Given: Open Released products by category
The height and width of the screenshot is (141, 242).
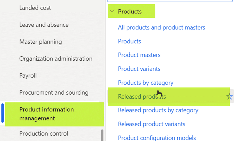Looking at the screenshot, I should [158, 110].
